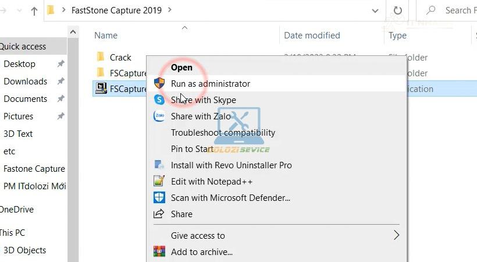This screenshot has width=477, height=262.
Task: Open the Crack folder
Action: click(120, 57)
